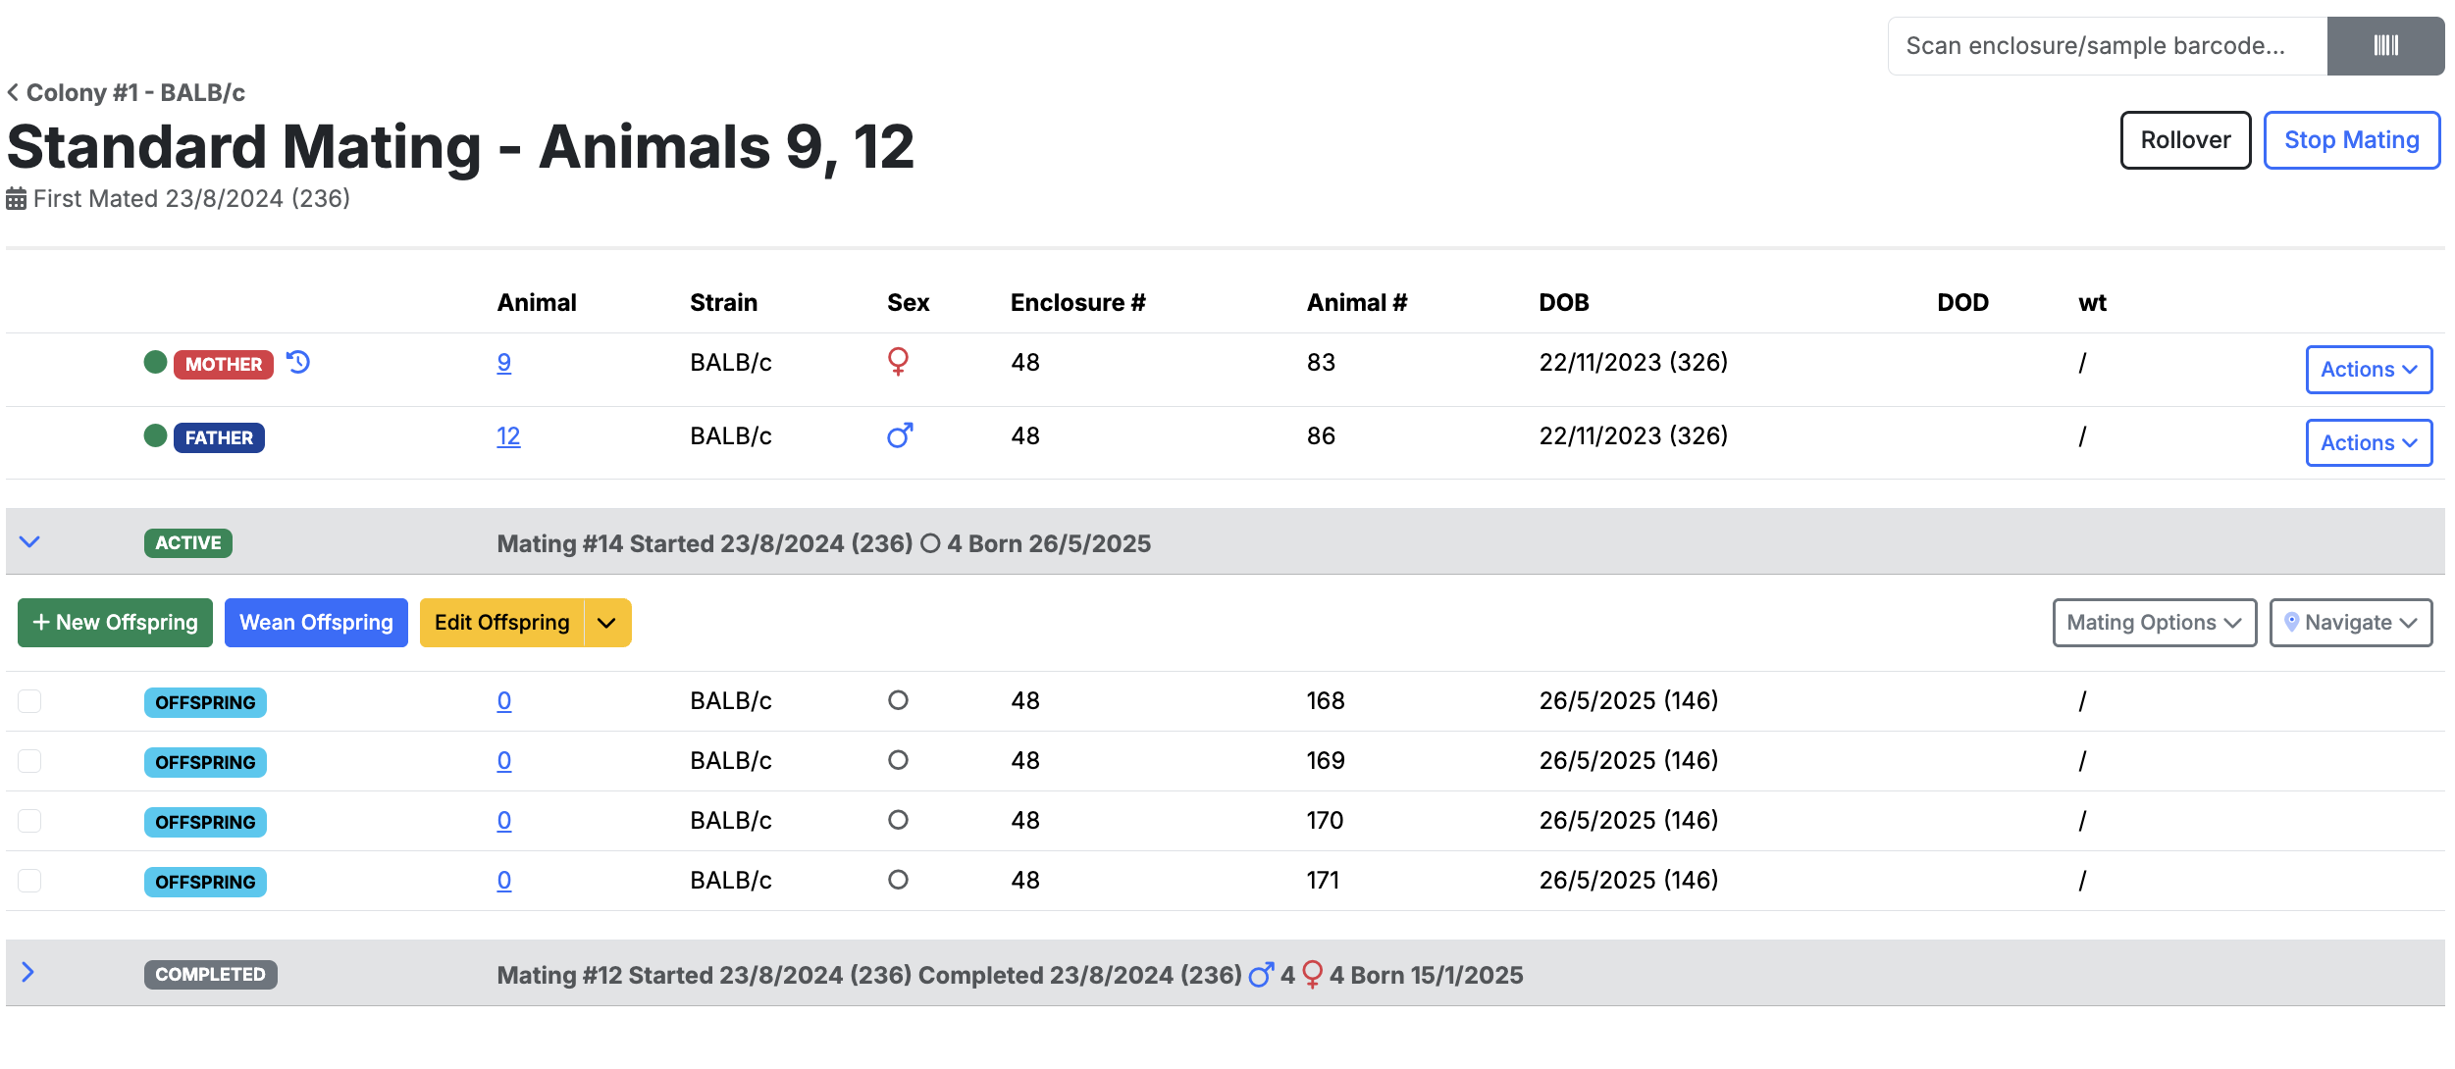This screenshot has height=1069, width=2455.
Task: Click the male sex symbol for animal 12
Action: [900, 435]
